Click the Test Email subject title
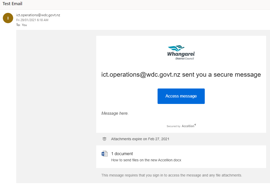Image resolution: width=270 pixels, height=186 pixels. [12, 4]
